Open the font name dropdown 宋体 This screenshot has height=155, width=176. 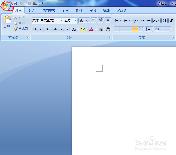(62, 20)
